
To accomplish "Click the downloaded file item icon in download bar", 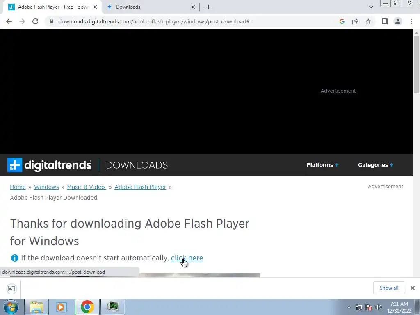I will click(x=11, y=288).
